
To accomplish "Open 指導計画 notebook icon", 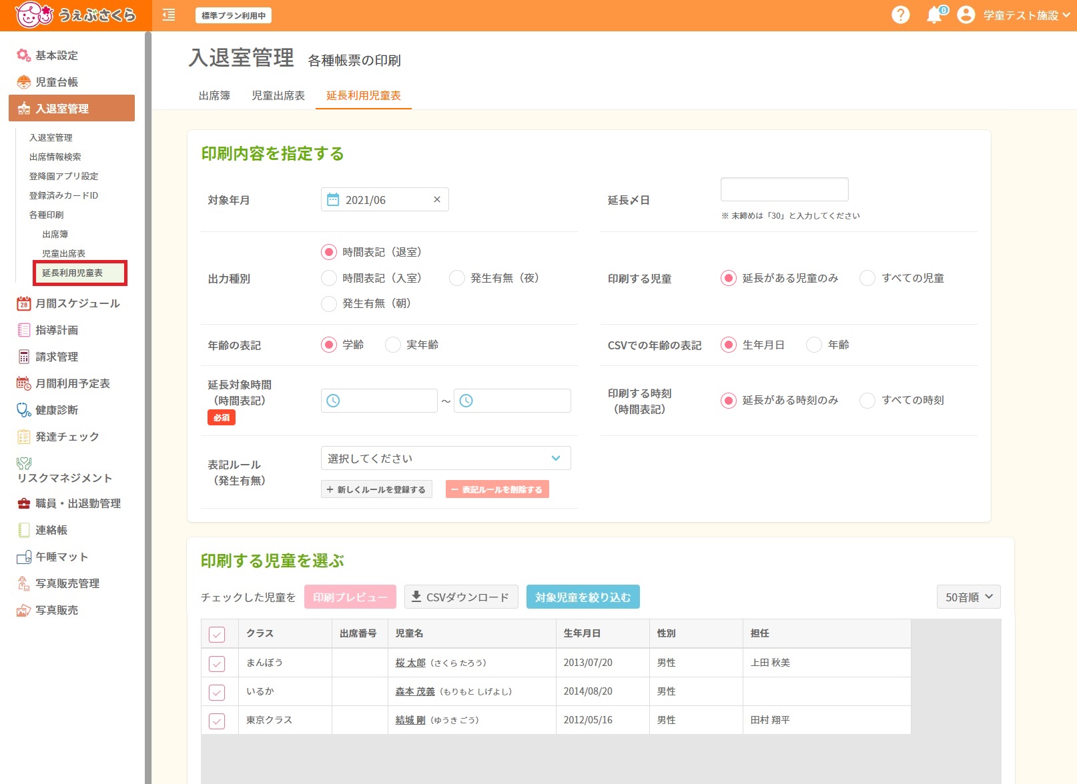I will (x=23, y=330).
